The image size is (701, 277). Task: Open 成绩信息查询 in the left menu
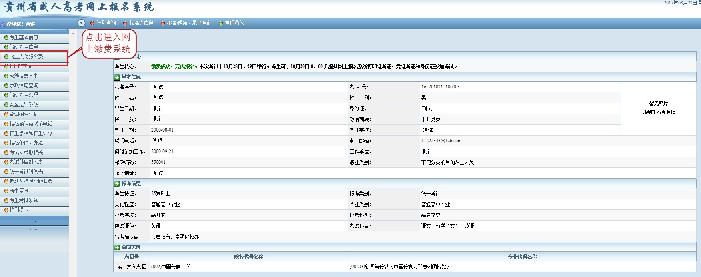pyautogui.click(x=24, y=76)
